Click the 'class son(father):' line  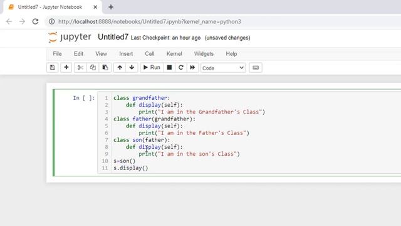pyautogui.click(x=142, y=140)
